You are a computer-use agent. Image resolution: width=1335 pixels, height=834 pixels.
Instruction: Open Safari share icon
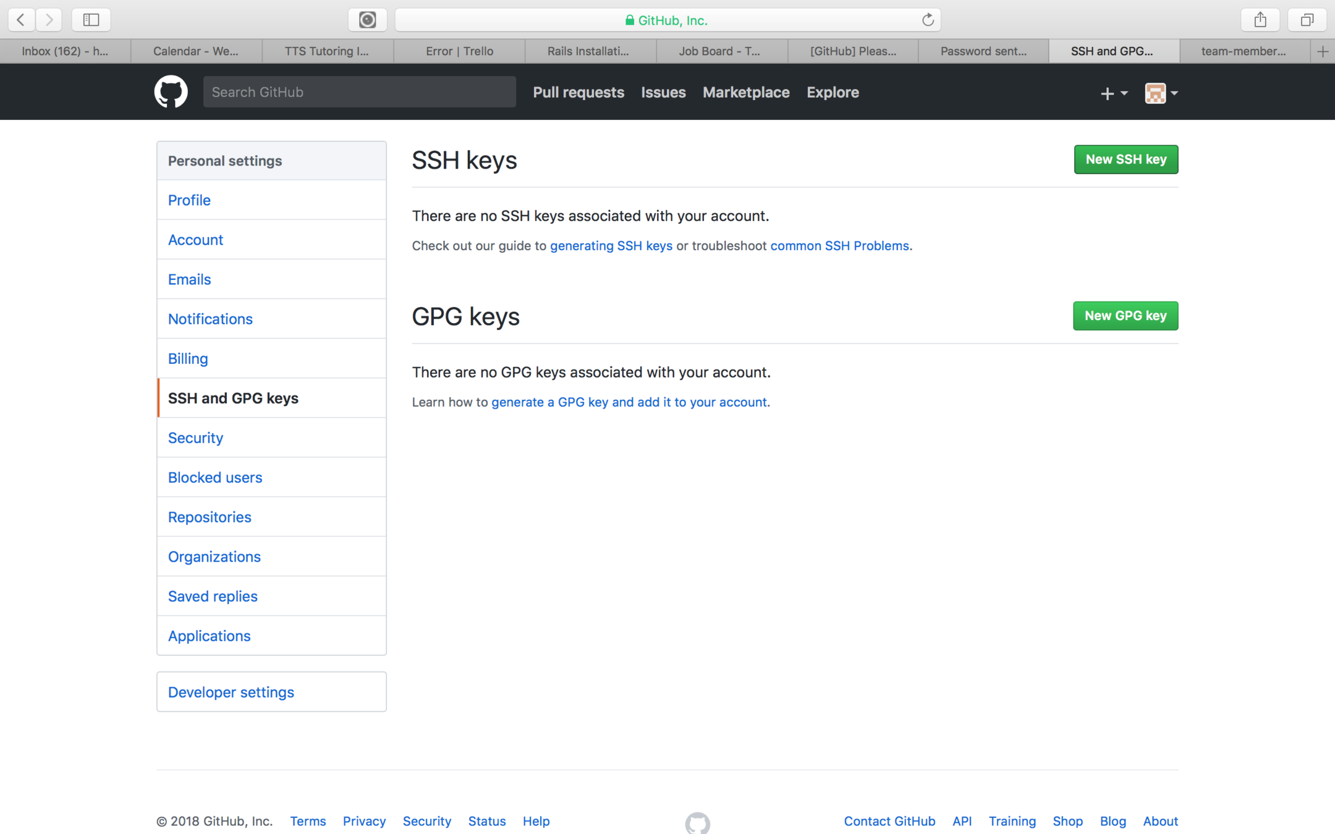[x=1260, y=20]
